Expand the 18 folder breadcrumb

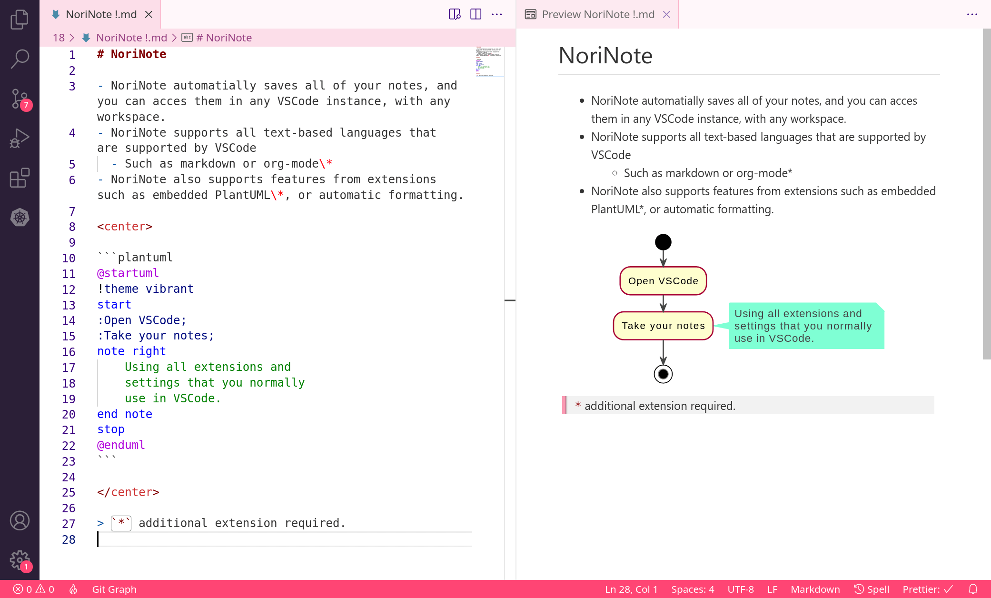59,38
